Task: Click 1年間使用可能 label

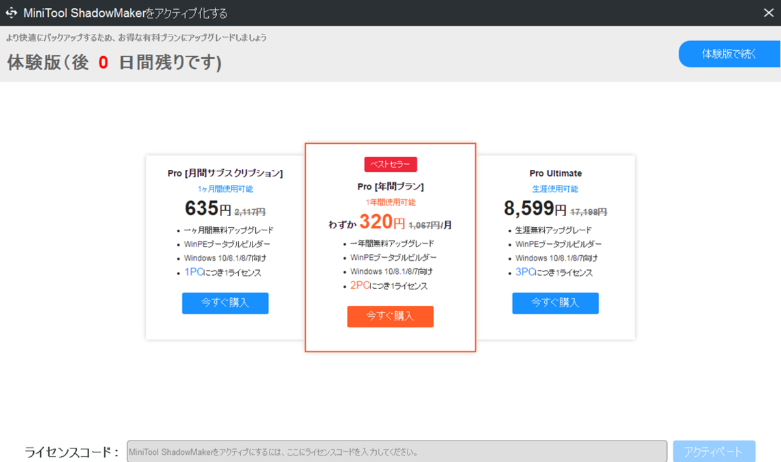Action: pyautogui.click(x=390, y=202)
